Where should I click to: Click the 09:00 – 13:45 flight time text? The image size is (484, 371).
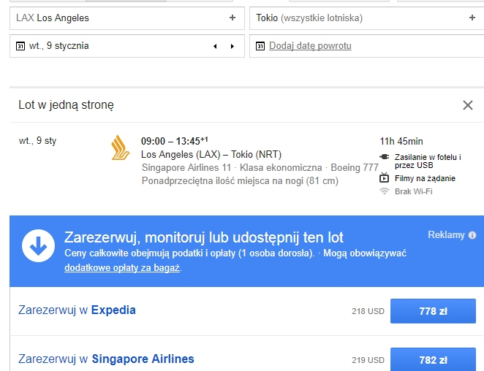pyautogui.click(x=175, y=141)
